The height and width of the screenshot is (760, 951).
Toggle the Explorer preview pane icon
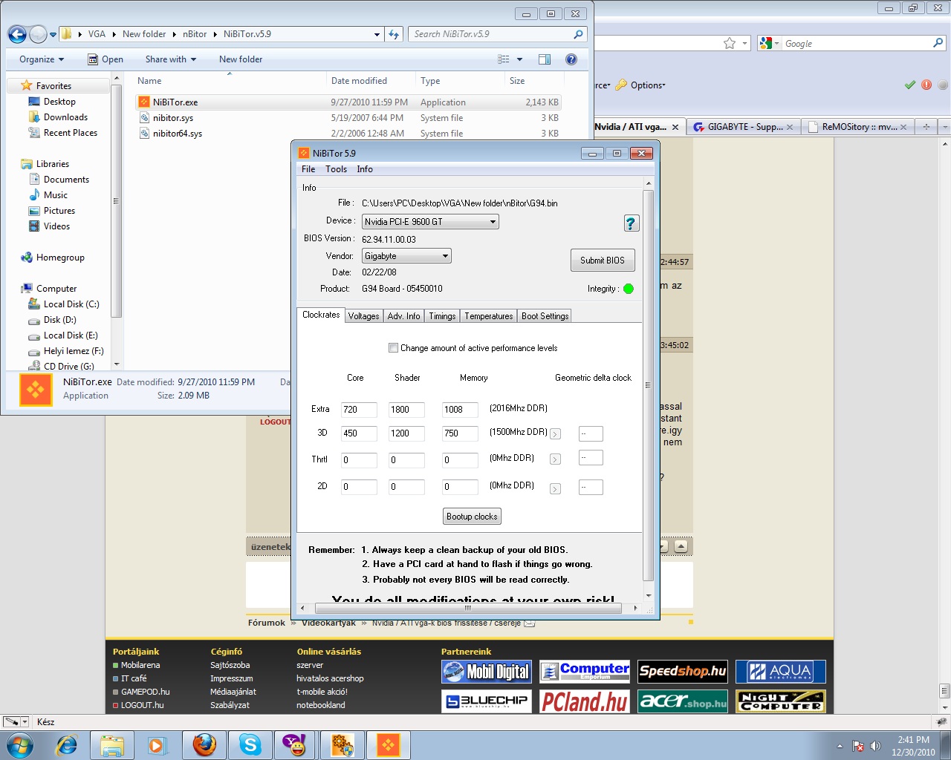(x=545, y=59)
